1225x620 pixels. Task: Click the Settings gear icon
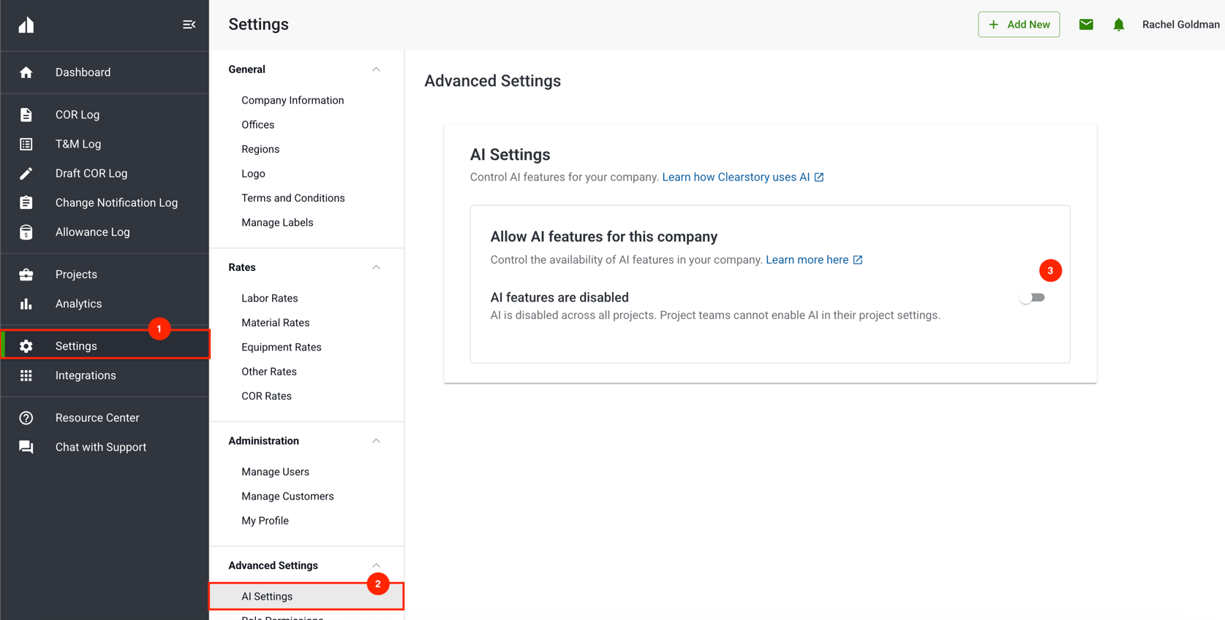coord(26,346)
